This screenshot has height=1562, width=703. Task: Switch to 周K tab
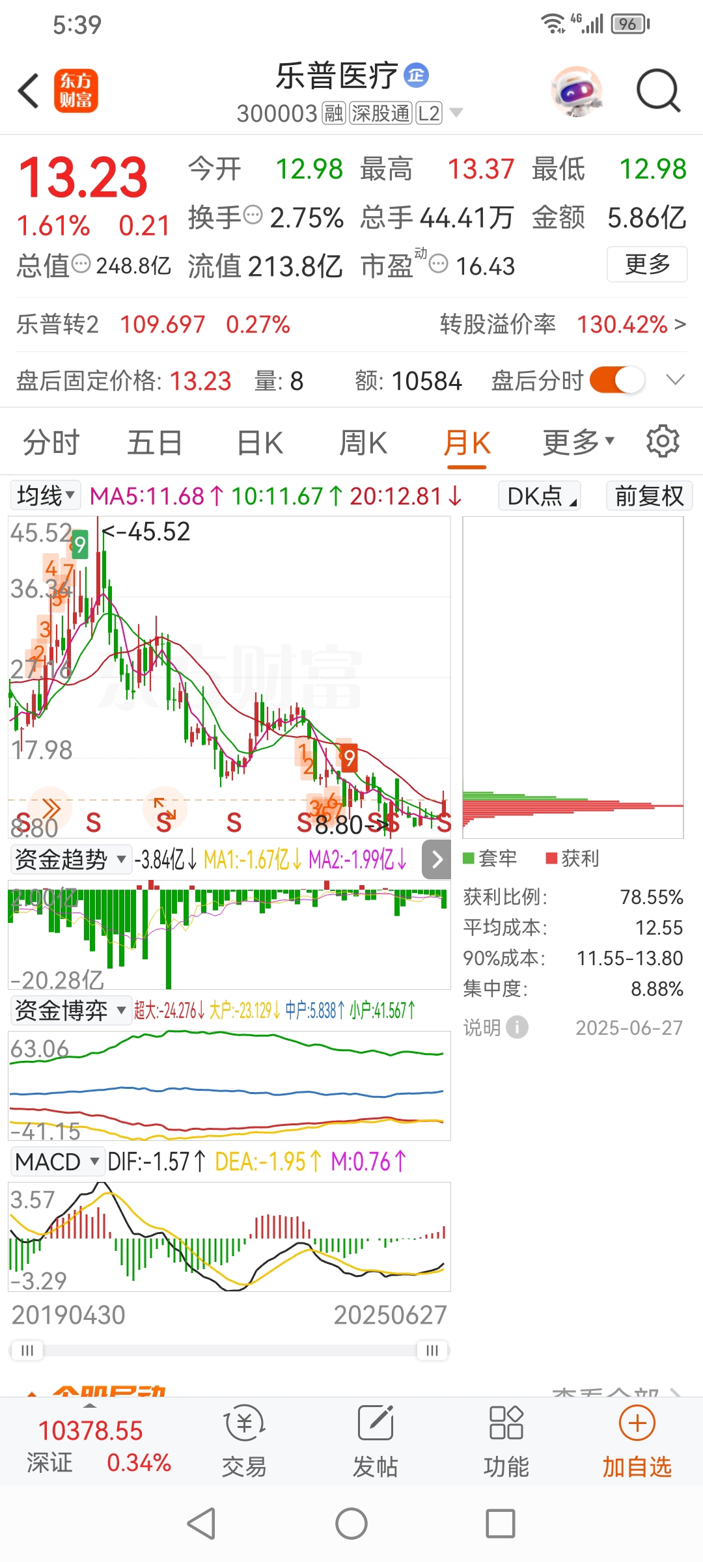point(363,443)
